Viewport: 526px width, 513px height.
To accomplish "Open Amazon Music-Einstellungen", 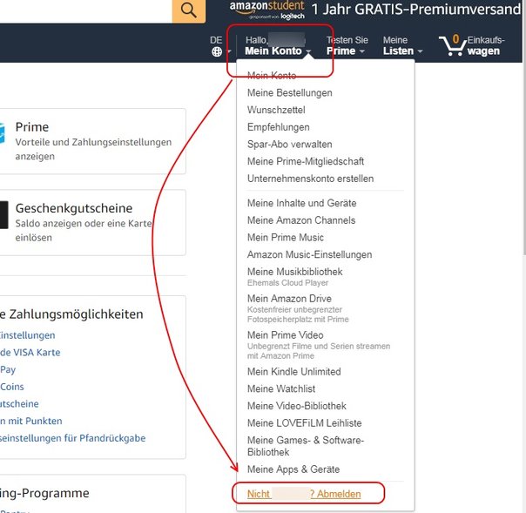I will pyautogui.click(x=310, y=254).
